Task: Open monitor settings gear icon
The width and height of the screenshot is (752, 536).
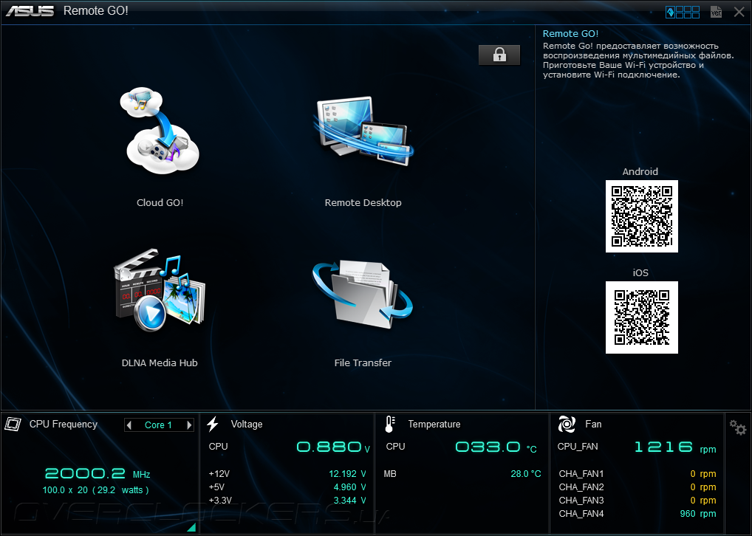Action: (x=738, y=427)
